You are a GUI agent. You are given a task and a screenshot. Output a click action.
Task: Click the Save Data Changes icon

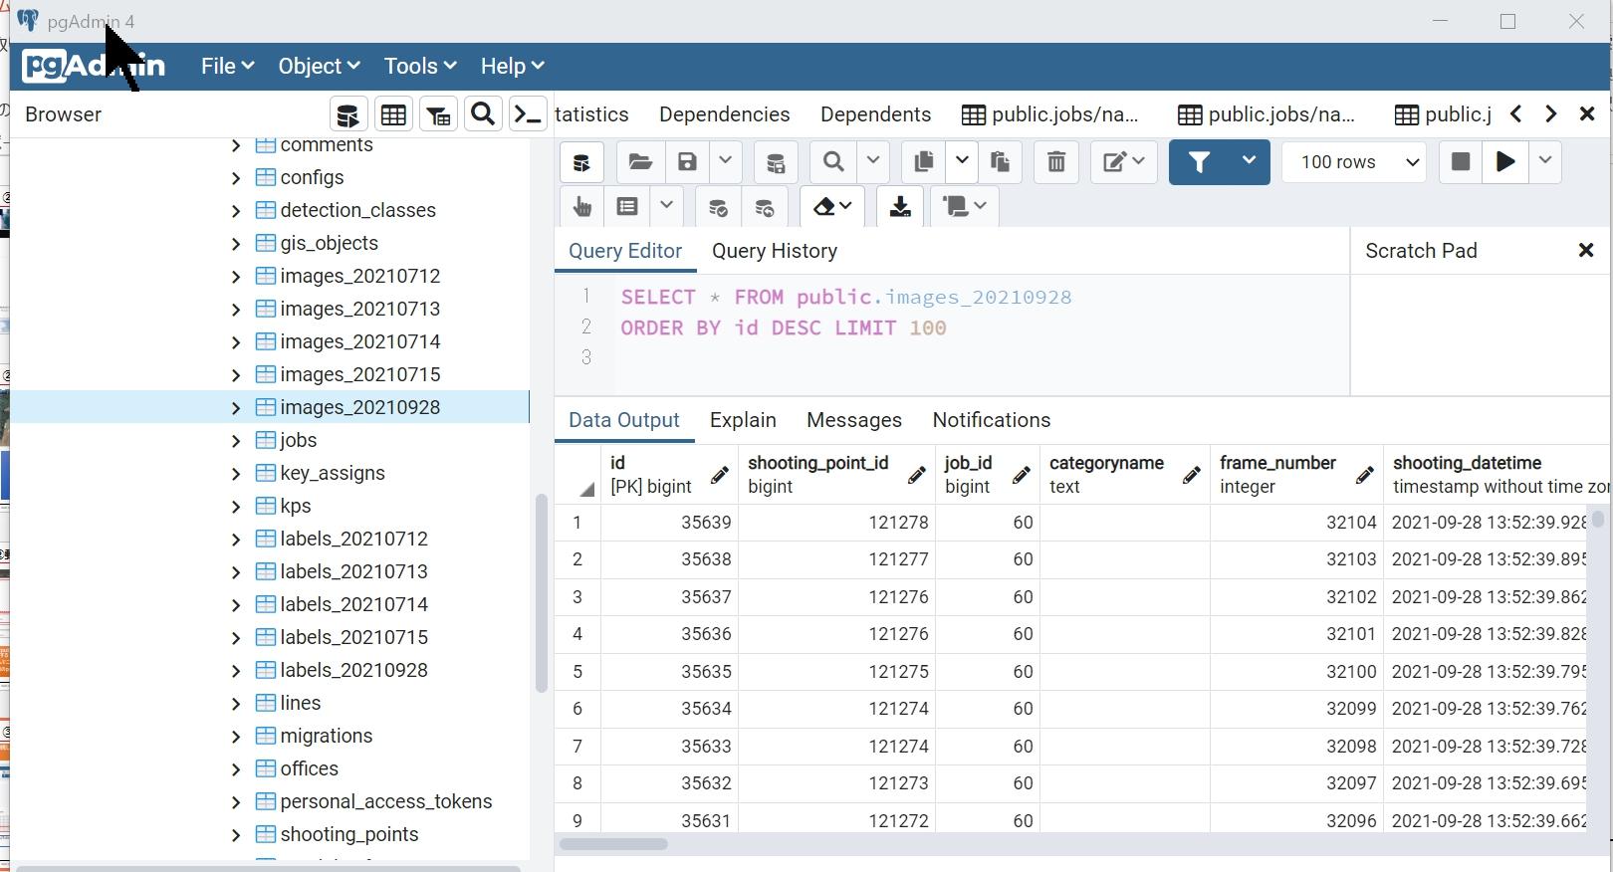coord(776,162)
